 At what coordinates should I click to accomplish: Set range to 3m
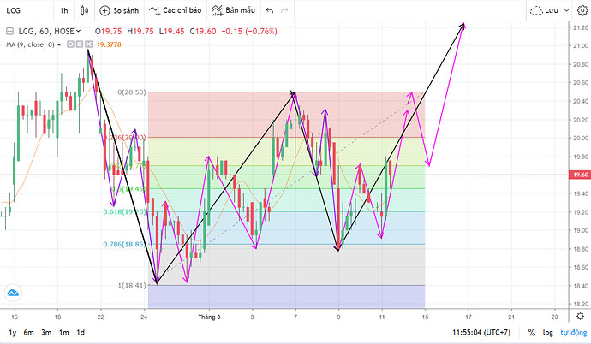(x=46, y=333)
